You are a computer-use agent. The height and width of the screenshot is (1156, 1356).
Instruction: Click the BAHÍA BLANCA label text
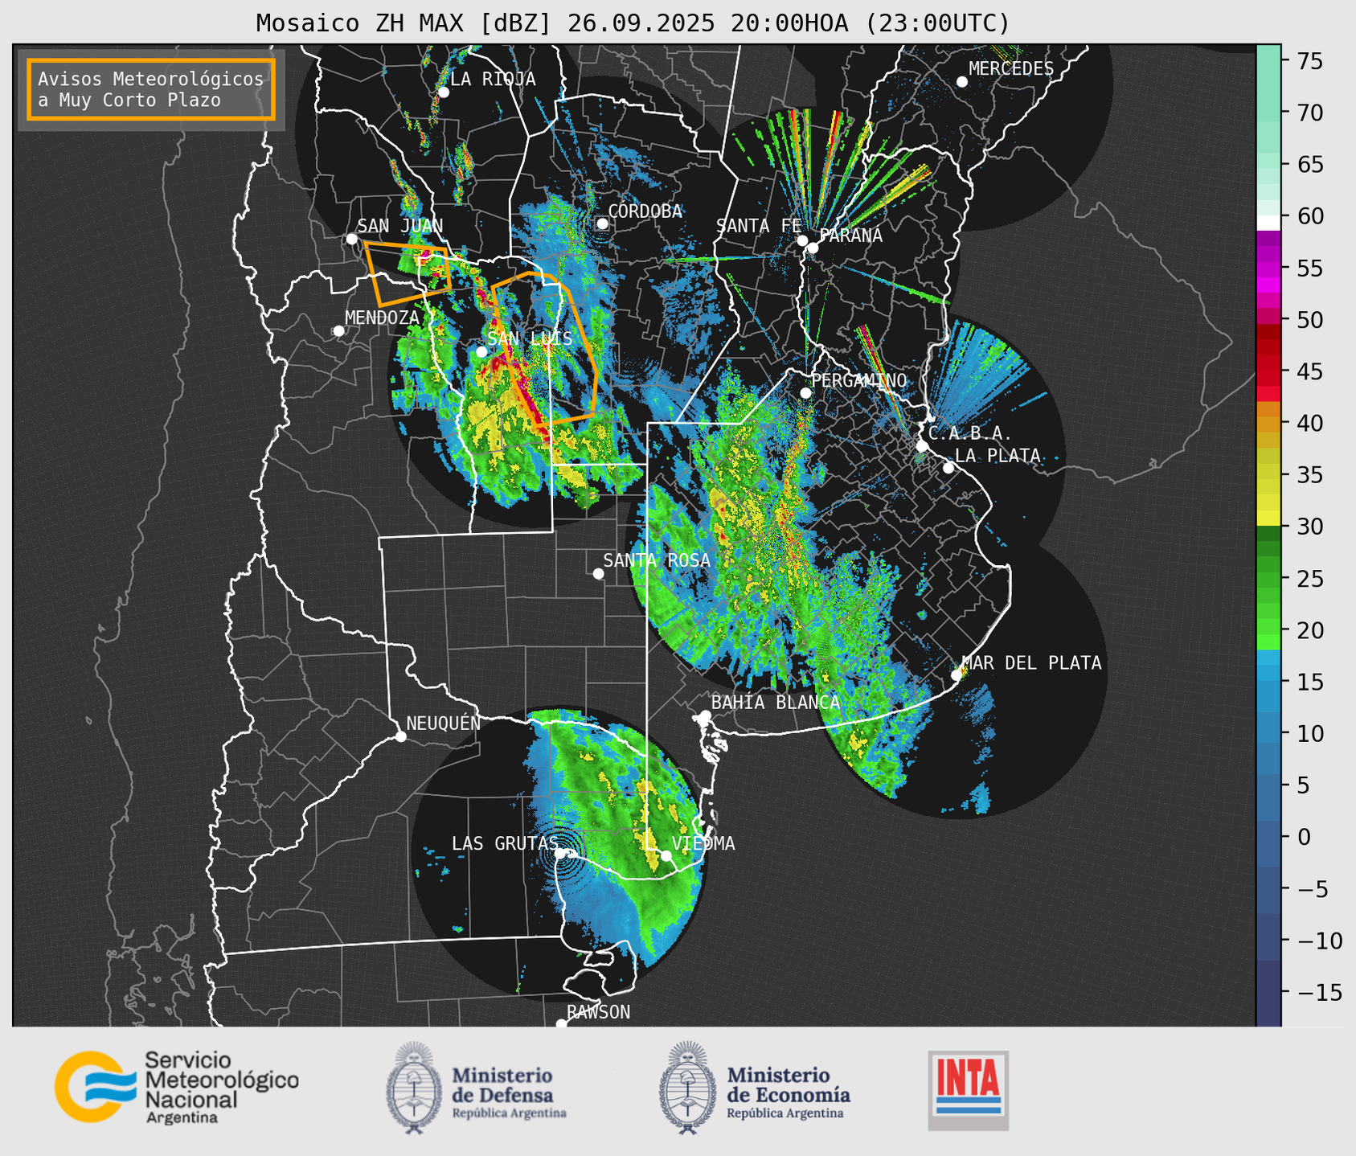click(x=776, y=703)
